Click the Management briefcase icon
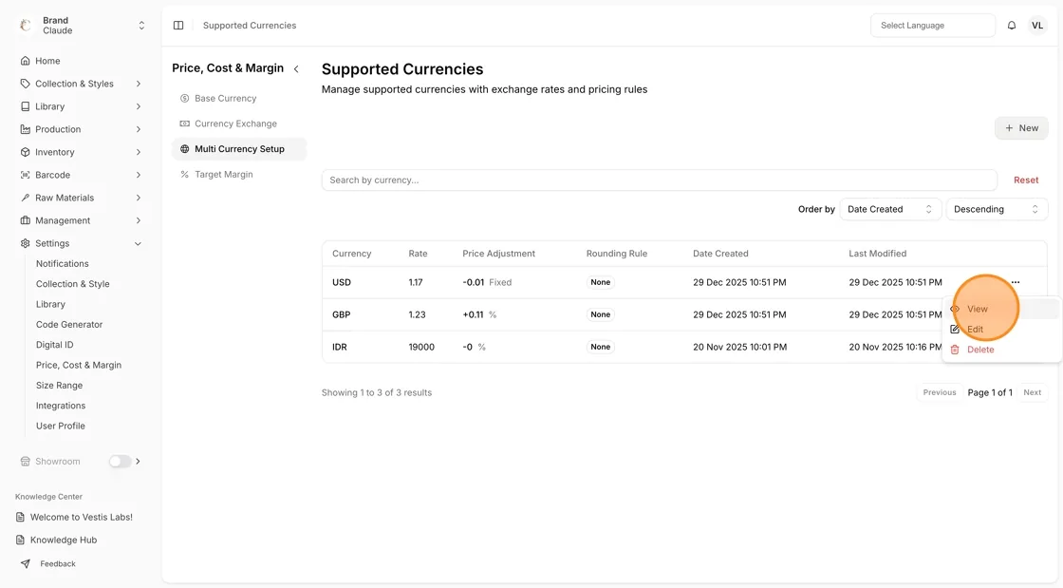The height and width of the screenshot is (588, 1063). pos(25,220)
